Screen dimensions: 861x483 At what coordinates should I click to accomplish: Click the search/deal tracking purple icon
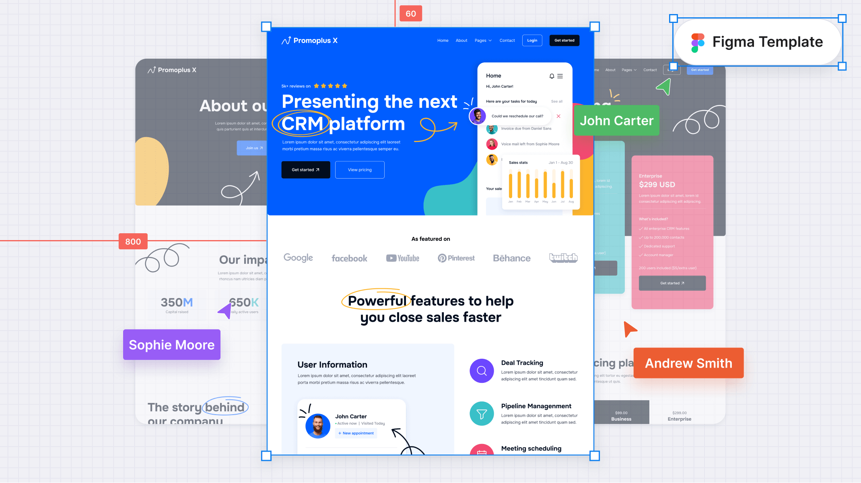(482, 371)
